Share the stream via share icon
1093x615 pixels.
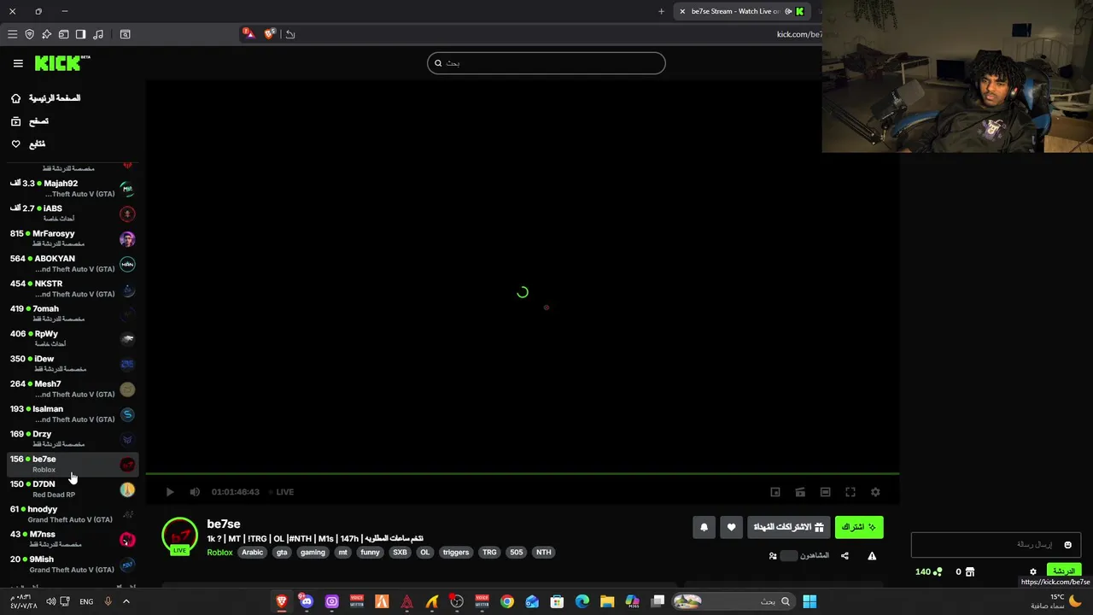pyautogui.click(x=845, y=556)
